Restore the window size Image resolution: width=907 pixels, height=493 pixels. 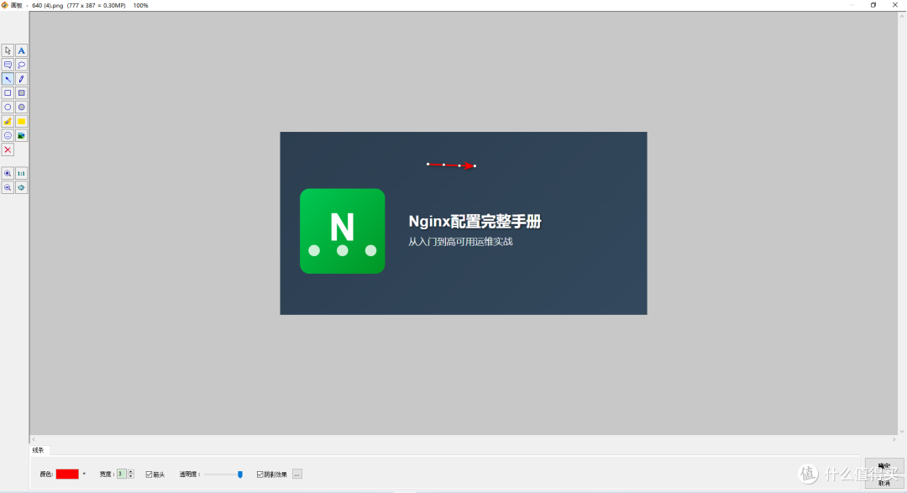(873, 5)
